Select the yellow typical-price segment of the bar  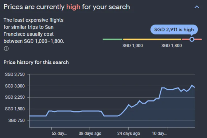[152, 39]
